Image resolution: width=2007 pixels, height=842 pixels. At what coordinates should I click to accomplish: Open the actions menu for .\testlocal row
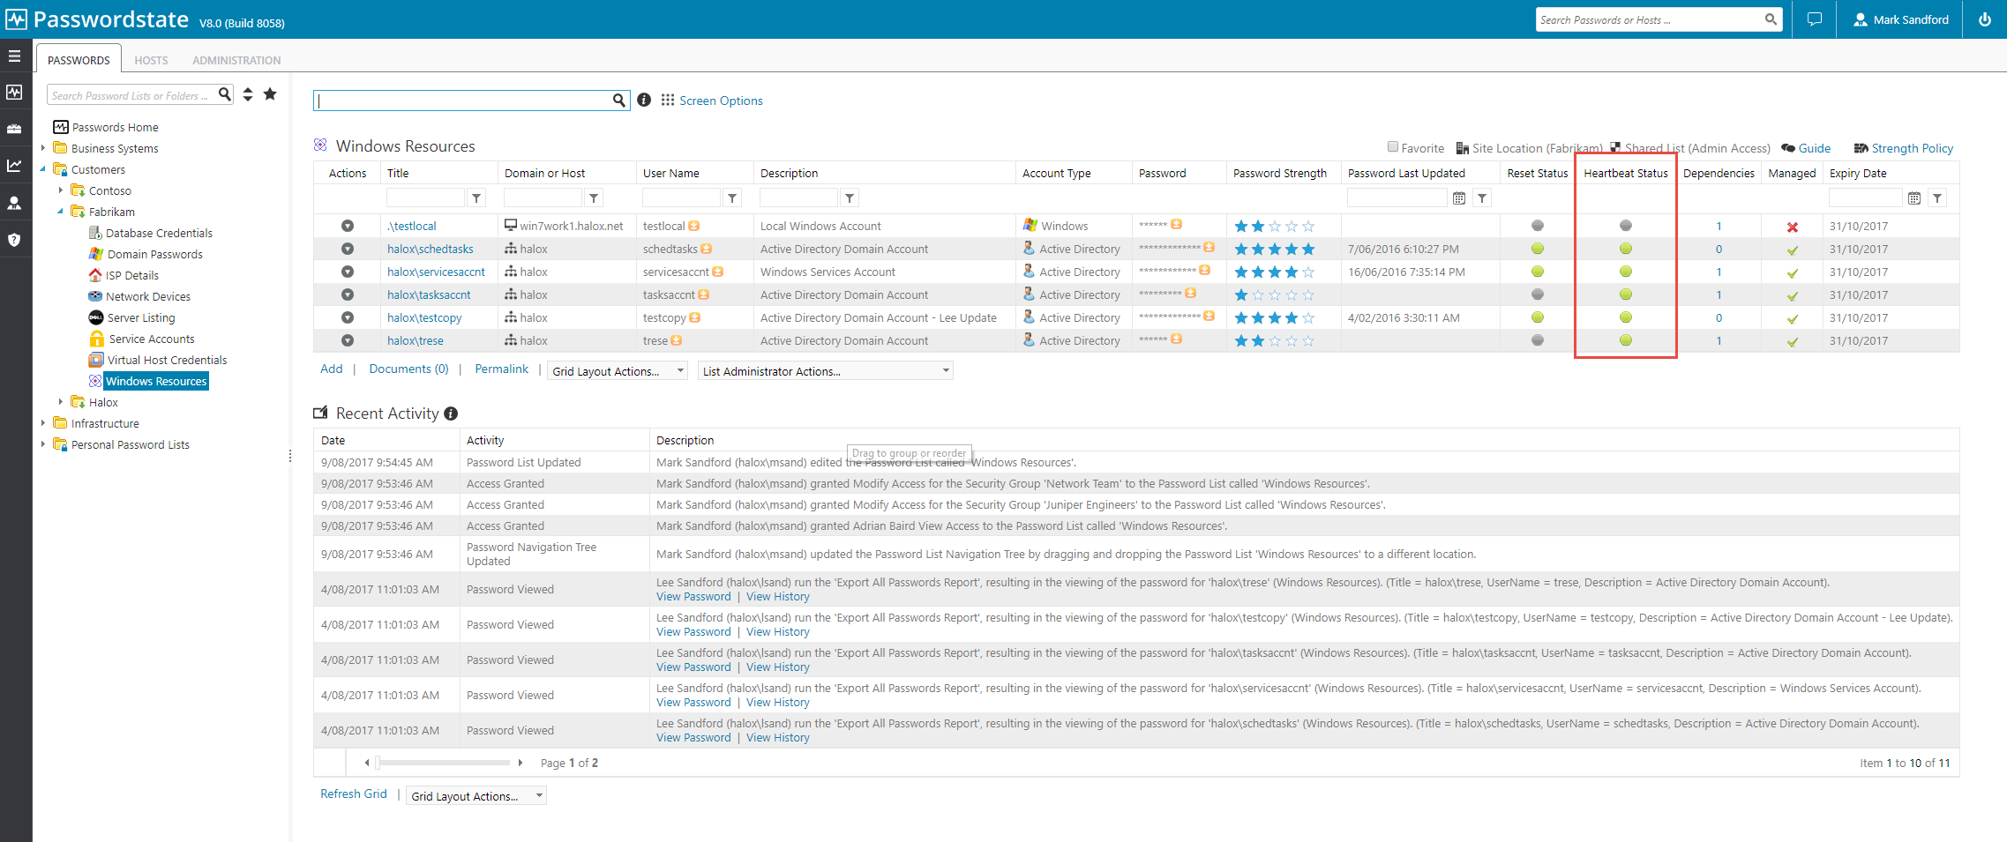pyautogui.click(x=348, y=226)
